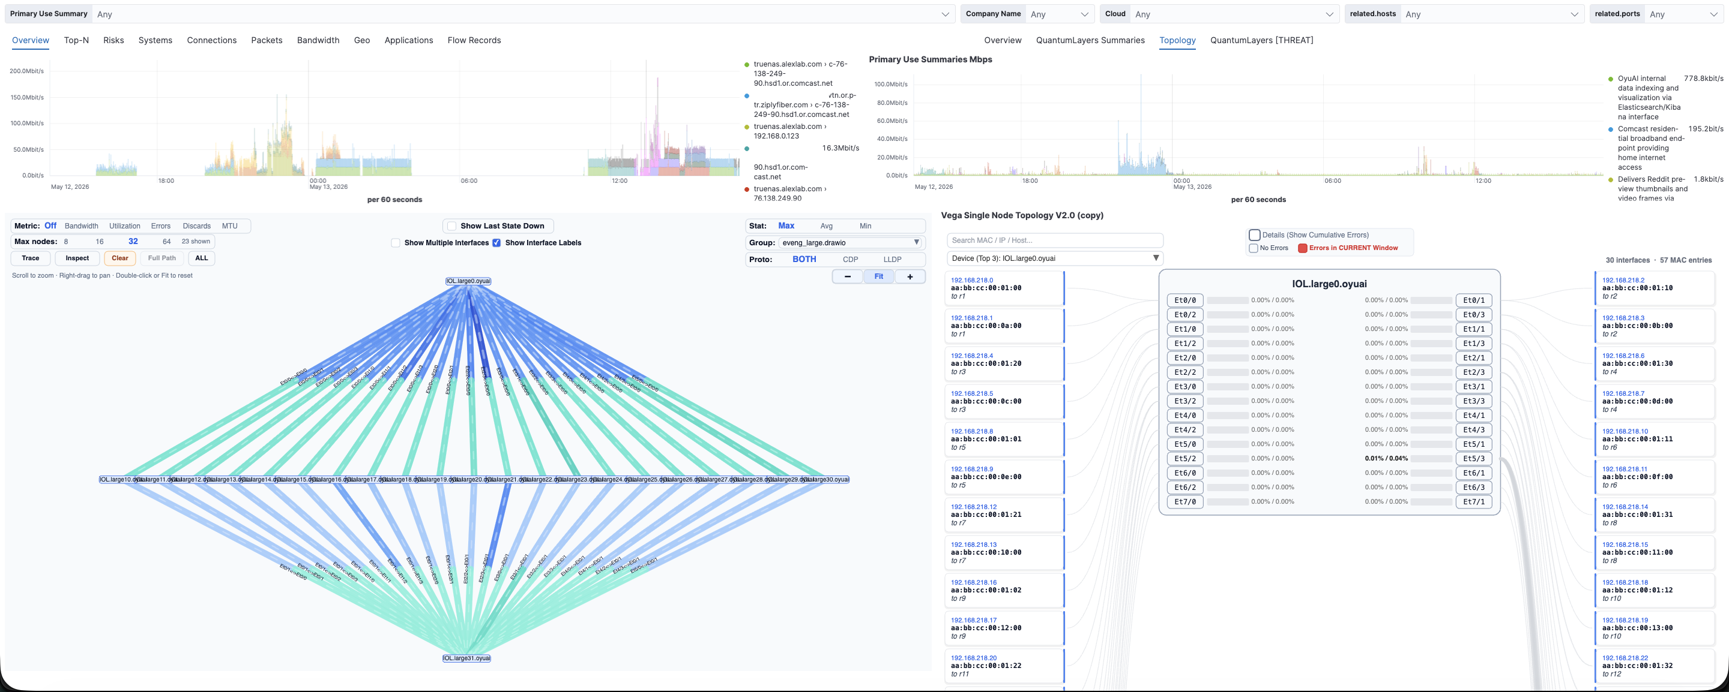This screenshot has height=692, width=1729.
Task: Switch to the Top-N tab
Action: coord(76,40)
